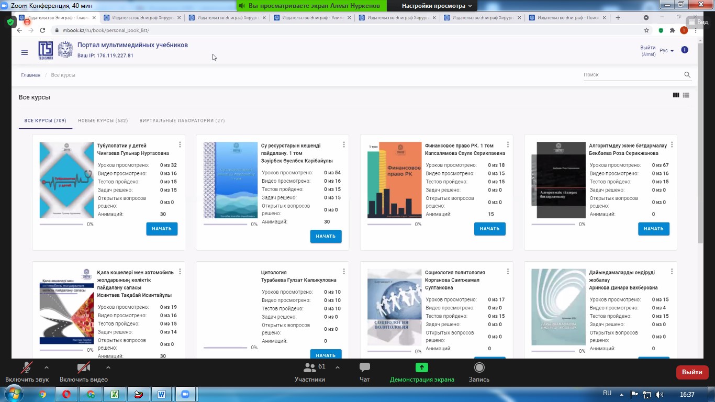715x402 pixels.
Task: Open options menu for Тубулопатии у детей
Action: pos(180,145)
